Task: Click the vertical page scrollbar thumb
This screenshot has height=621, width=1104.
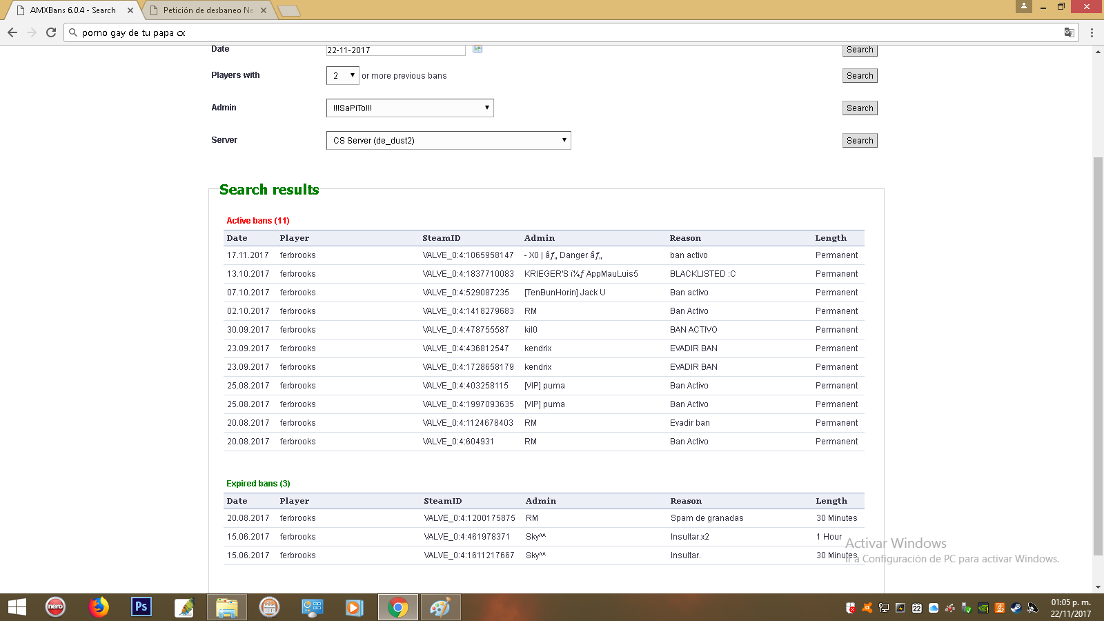Action: pyautogui.click(x=1098, y=355)
